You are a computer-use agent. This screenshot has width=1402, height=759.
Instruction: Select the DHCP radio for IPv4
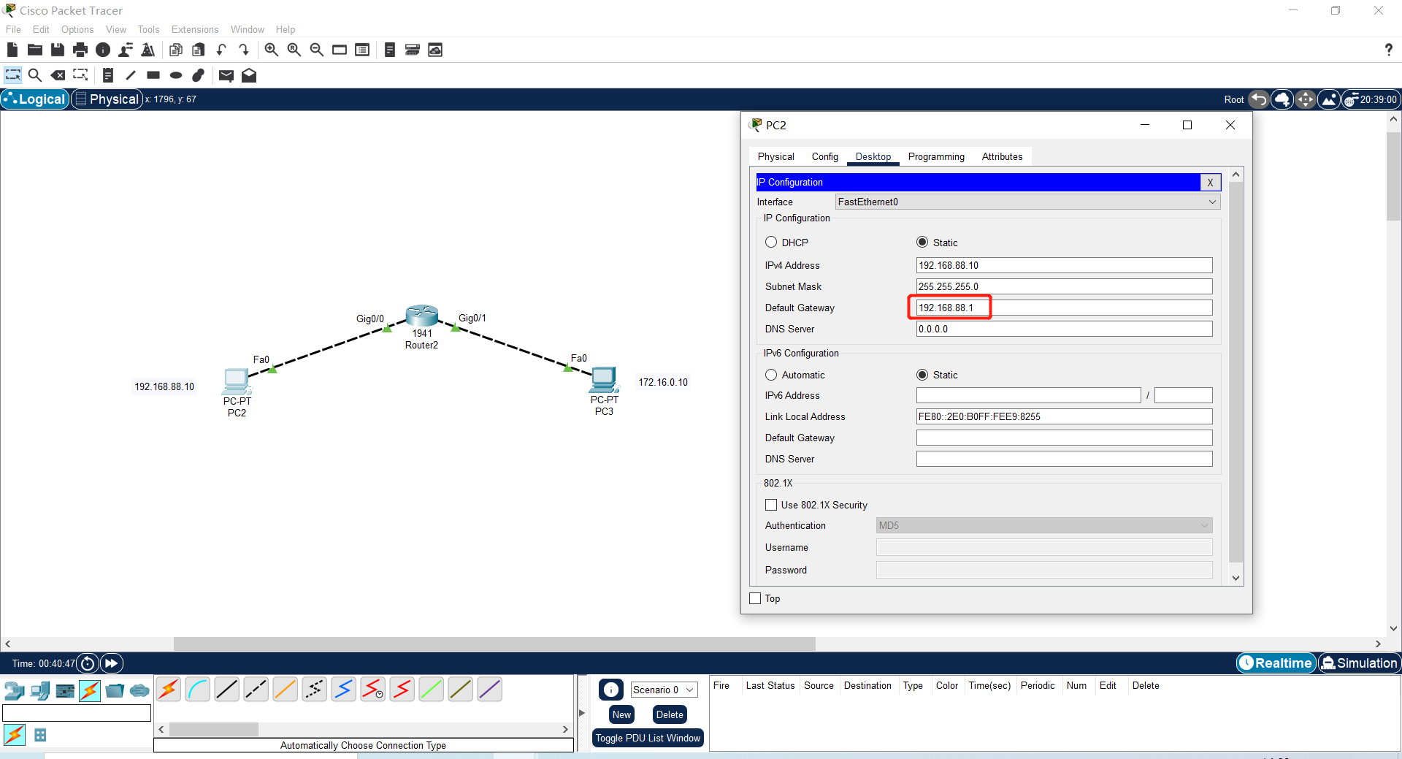(771, 242)
